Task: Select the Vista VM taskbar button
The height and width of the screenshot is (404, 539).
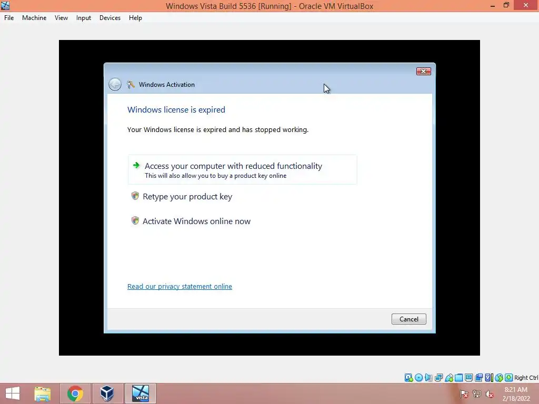Action: pos(140,393)
